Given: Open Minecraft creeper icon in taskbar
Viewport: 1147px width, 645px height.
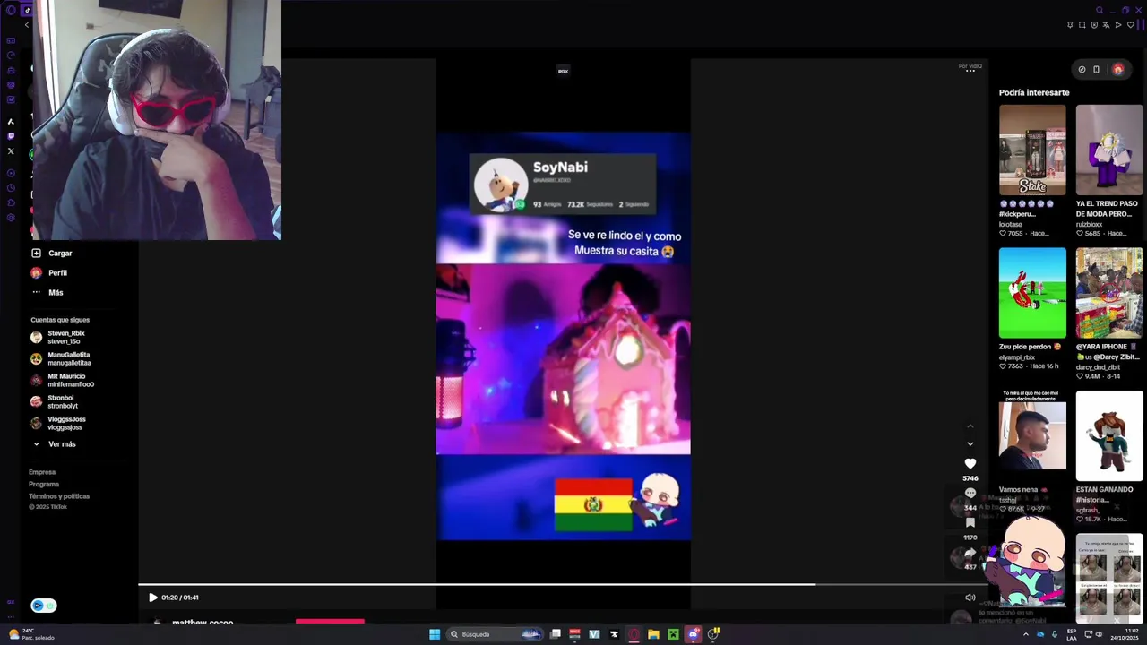Looking at the screenshot, I should (673, 634).
